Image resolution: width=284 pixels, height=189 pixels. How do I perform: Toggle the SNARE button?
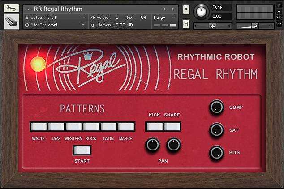[172, 126]
